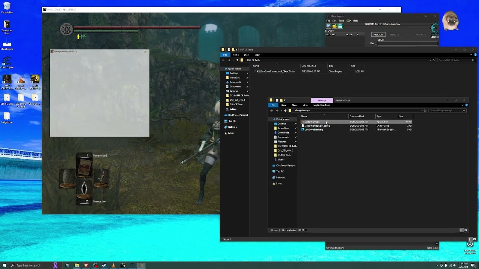Select LowLevelHooking file

pos(314,130)
